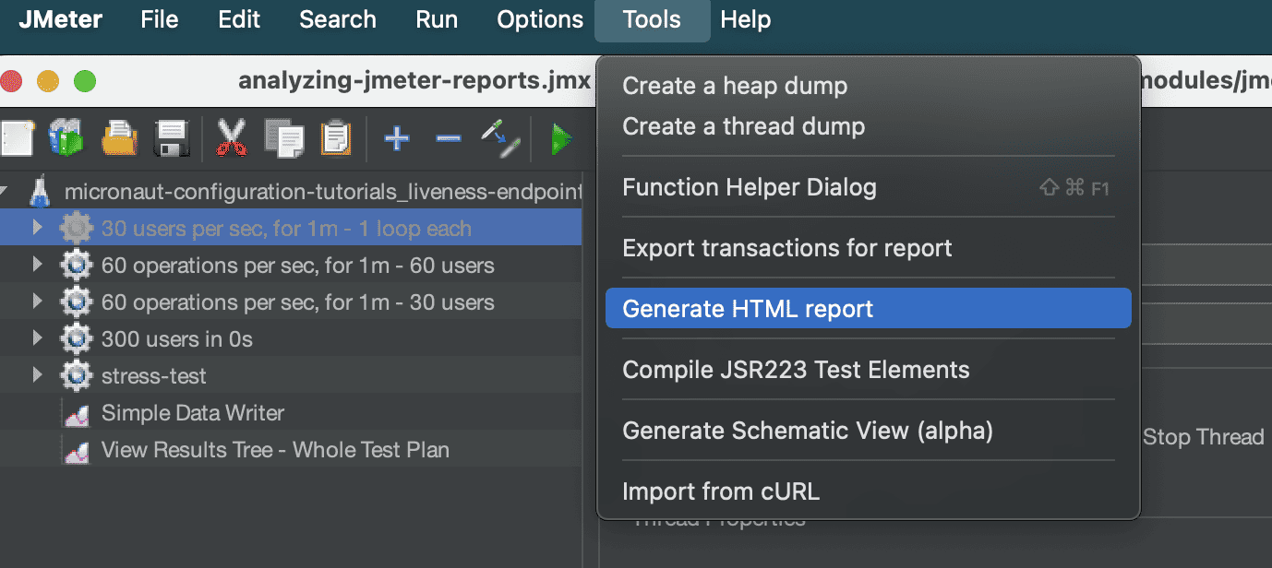
Task: Click the Open file folder icon
Action: pyautogui.click(x=119, y=138)
